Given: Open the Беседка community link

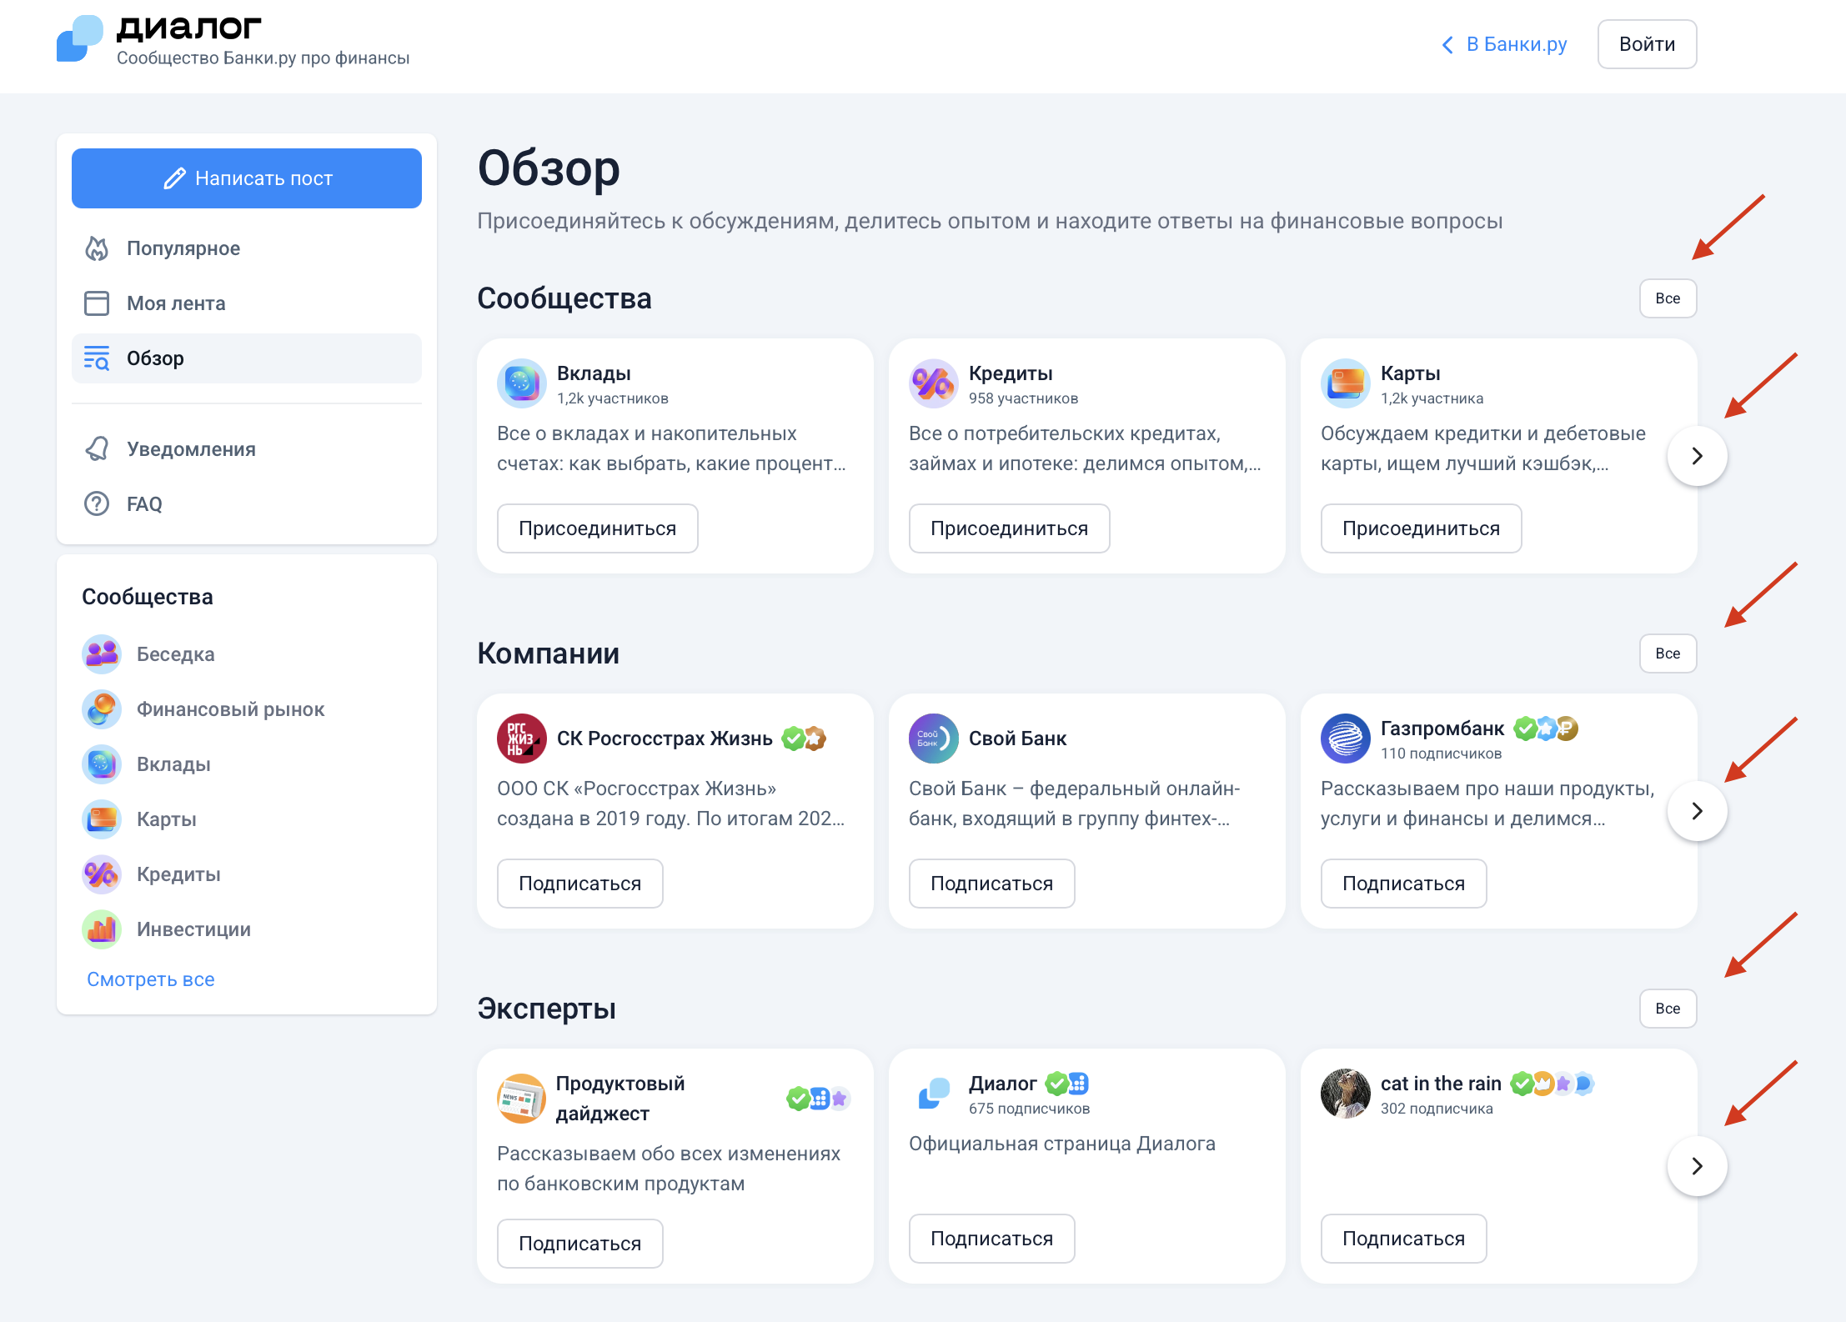Looking at the screenshot, I should click(x=175, y=654).
